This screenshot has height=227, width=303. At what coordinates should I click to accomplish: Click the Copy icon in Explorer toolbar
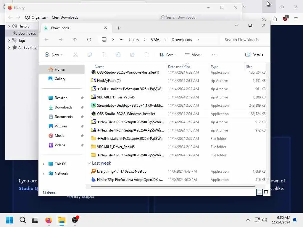pyautogui.click(x=90, y=55)
